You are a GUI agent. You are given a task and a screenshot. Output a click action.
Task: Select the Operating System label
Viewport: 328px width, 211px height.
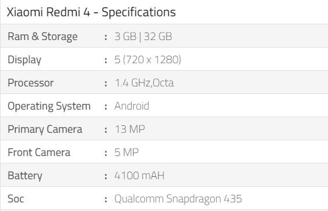pyautogui.click(x=49, y=106)
